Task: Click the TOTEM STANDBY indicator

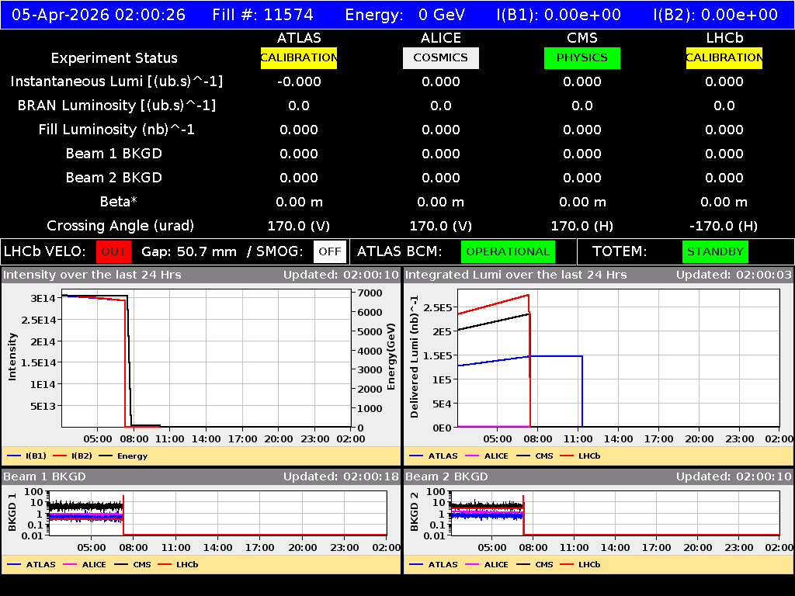Action: [x=714, y=251]
